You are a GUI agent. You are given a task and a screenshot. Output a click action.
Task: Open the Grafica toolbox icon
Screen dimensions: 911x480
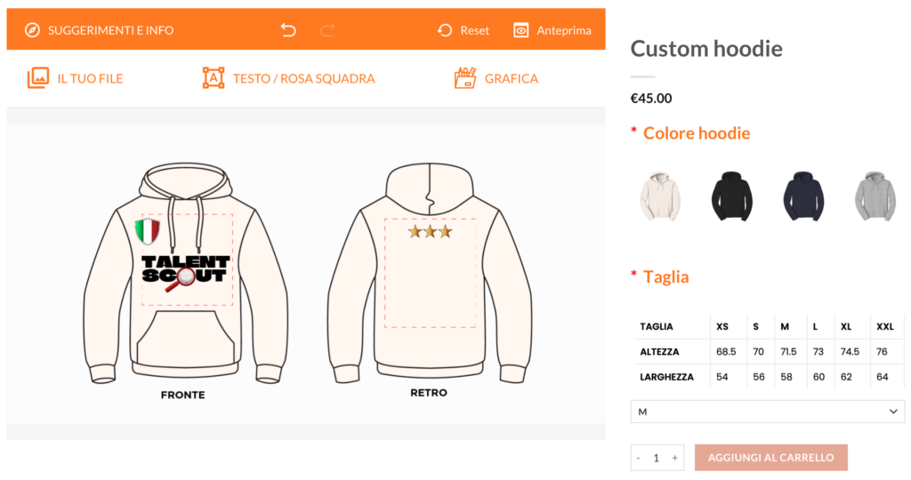[x=464, y=77]
